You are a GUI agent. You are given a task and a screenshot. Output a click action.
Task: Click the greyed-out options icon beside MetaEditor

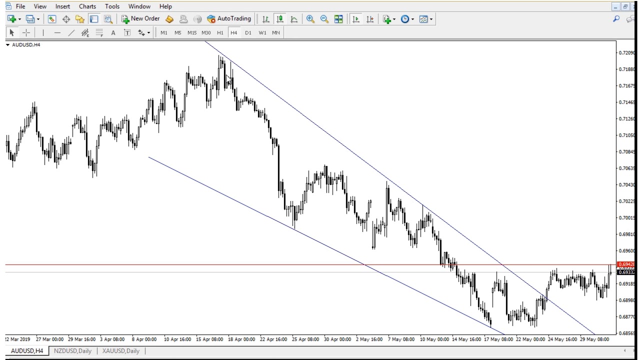[x=183, y=19]
